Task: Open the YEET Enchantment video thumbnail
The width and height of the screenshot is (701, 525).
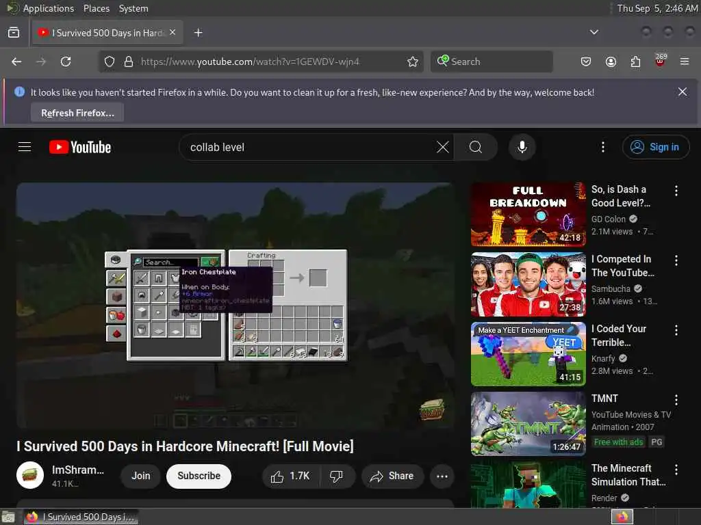Action: point(528,353)
